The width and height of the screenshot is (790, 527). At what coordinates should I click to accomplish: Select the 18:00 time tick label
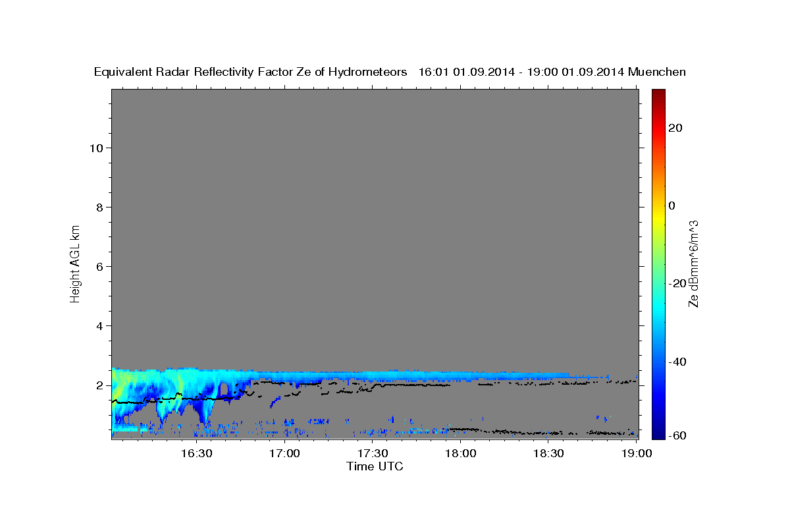461,453
